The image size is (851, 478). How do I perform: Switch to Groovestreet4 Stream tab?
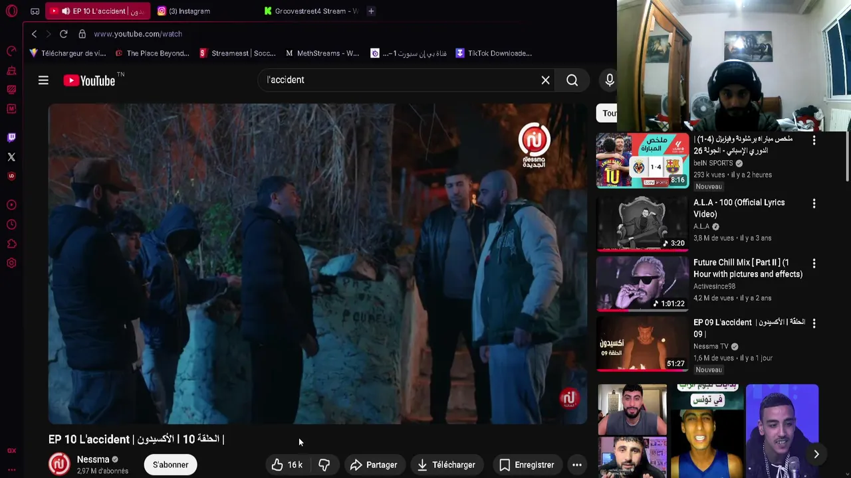coord(311,11)
